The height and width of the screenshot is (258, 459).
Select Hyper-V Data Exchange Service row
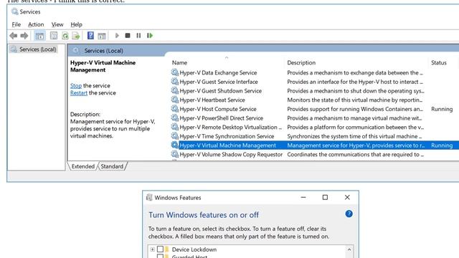(x=314, y=72)
